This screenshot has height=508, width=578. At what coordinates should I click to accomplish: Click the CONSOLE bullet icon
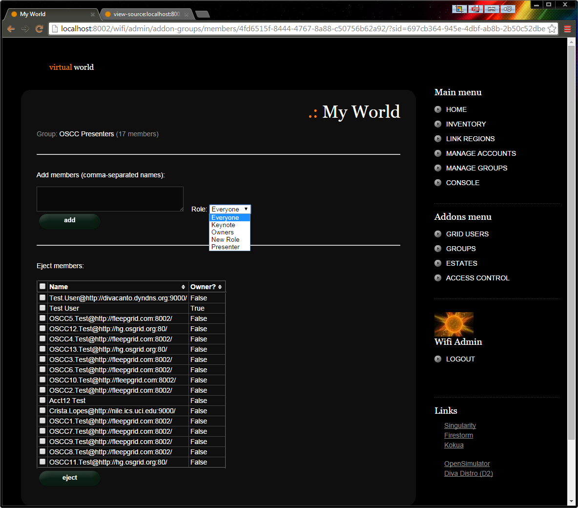[437, 183]
